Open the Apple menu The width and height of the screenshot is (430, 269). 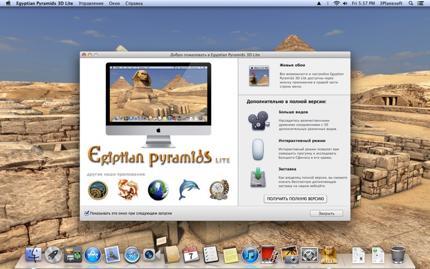(x=8, y=3)
